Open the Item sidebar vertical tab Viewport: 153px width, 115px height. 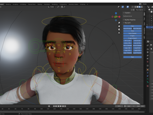[144, 14]
